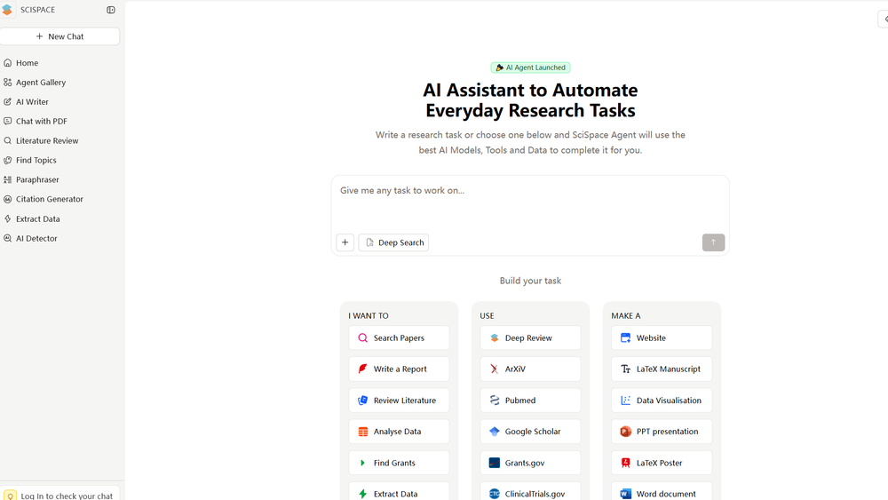Choose LaTeX Manuscript output

[662, 369]
